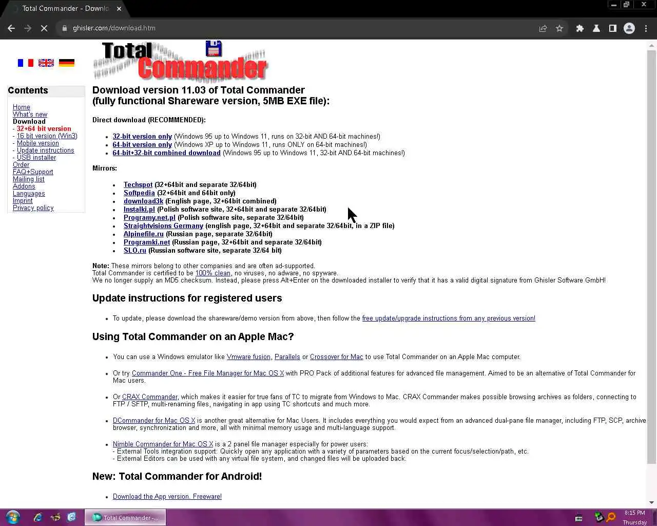The height and width of the screenshot is (526, 657).
Task: Open Imprint in the Contents menu
Action: (x=23, y=200)
